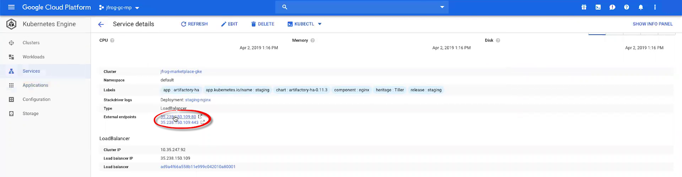682x177 pixels.
Task: Click the Disk help info icon
Action: [x=498, y=40]
